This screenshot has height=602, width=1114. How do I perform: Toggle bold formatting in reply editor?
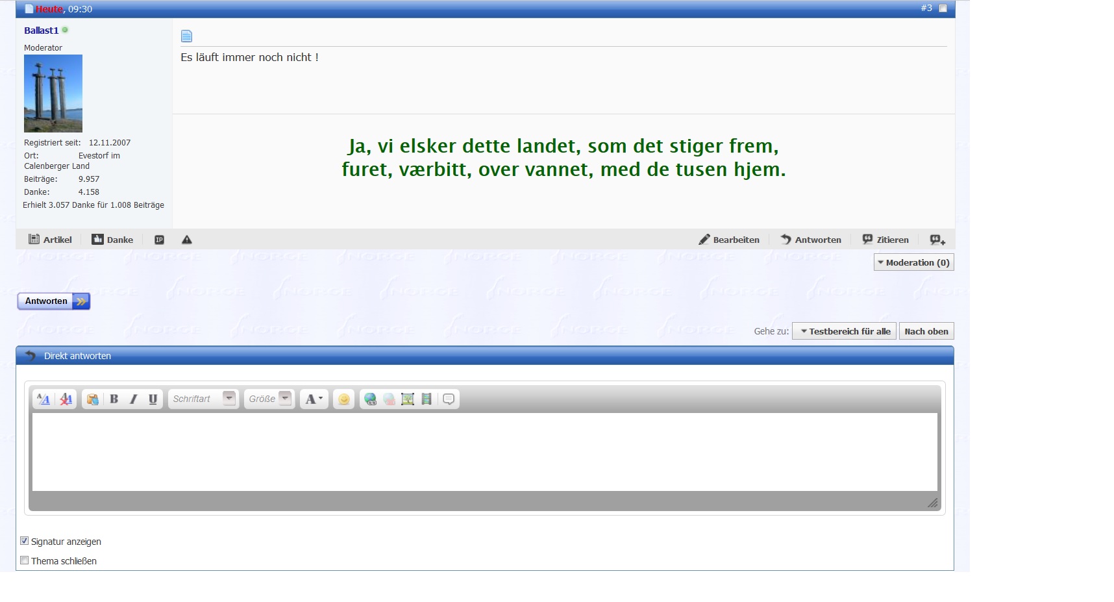coord(114,399)
